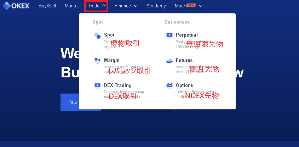Open the Market page
This screenshot has width=299, height=147.
coord(72,6)
